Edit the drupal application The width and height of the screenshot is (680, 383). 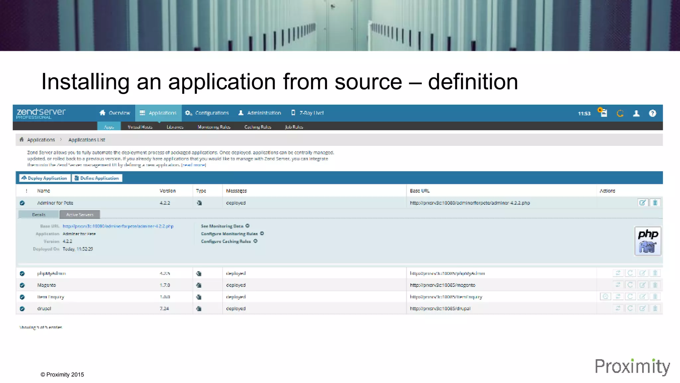click(643, 308)
